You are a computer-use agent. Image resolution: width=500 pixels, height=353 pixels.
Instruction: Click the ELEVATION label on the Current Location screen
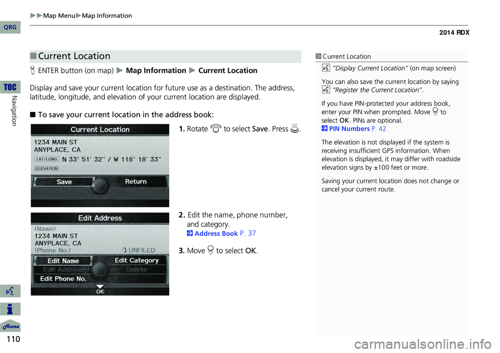tap(46, 169)
